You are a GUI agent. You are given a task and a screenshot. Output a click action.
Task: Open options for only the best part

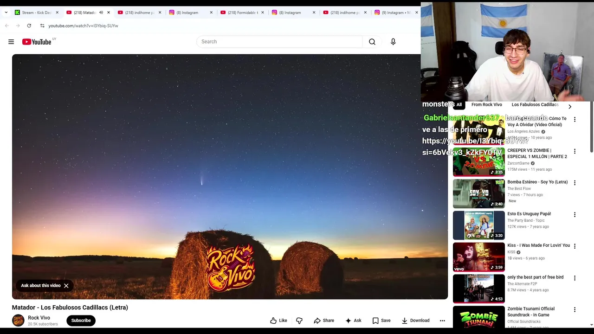tap(575, 278)
